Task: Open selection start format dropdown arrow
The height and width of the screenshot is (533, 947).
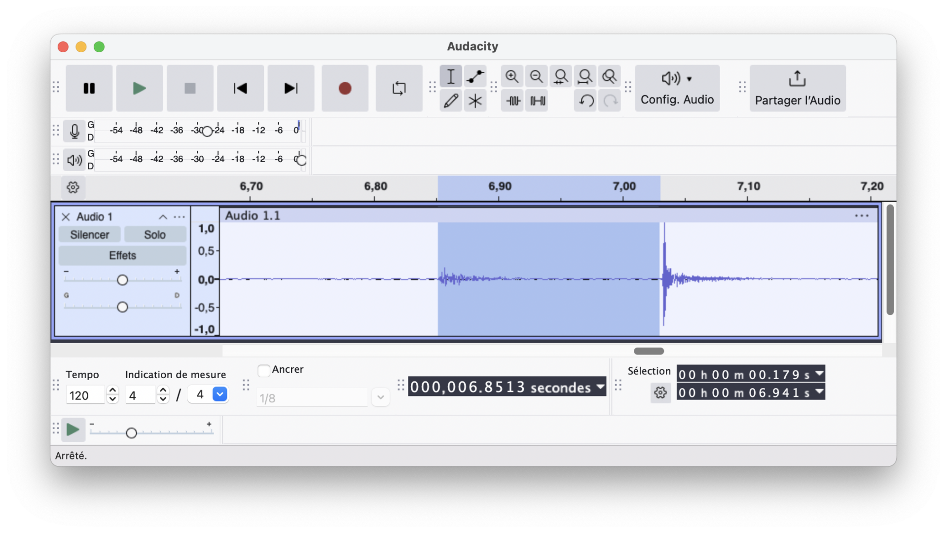Action: [819, 373]
